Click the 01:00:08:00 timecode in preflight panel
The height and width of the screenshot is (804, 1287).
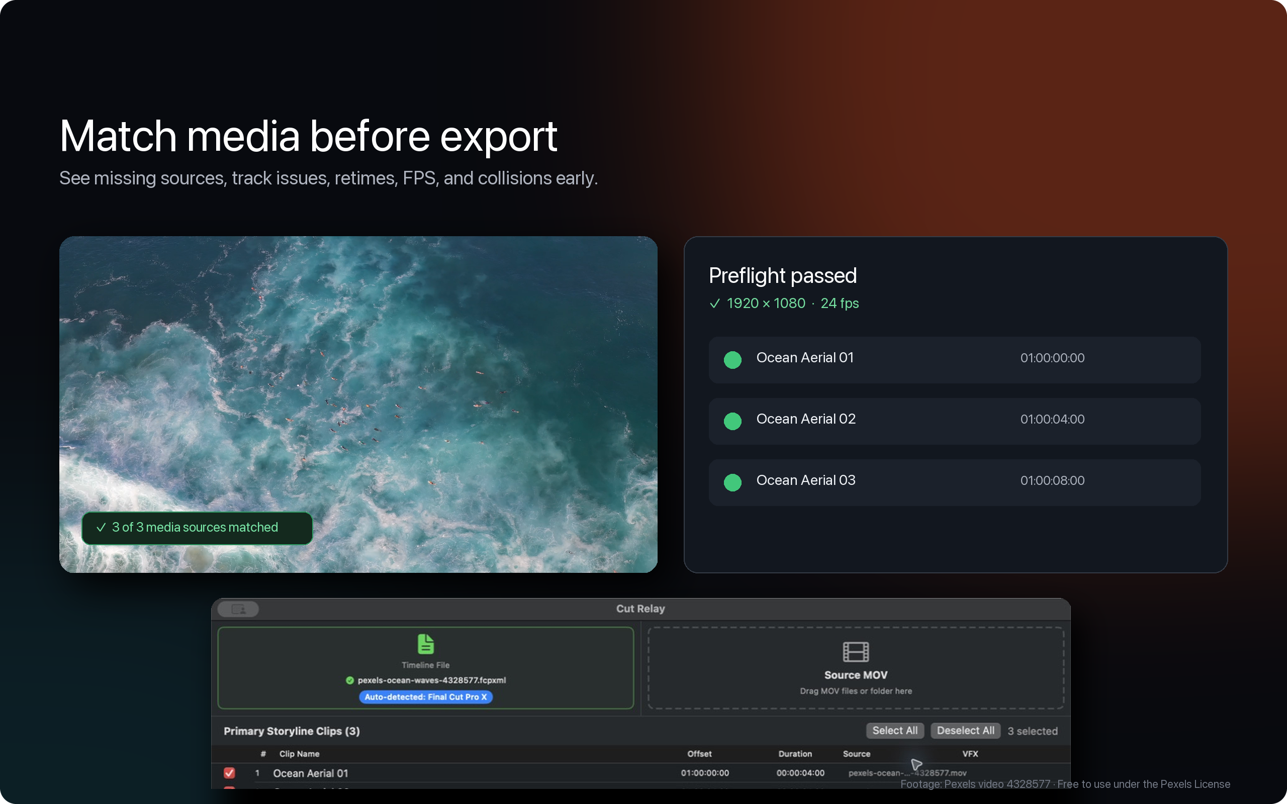click(x=1052, y=481)
